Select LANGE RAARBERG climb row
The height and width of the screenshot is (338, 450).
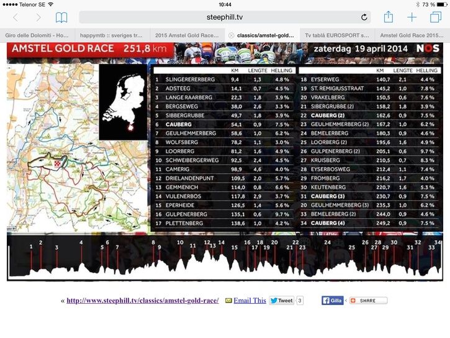point(224,98)
